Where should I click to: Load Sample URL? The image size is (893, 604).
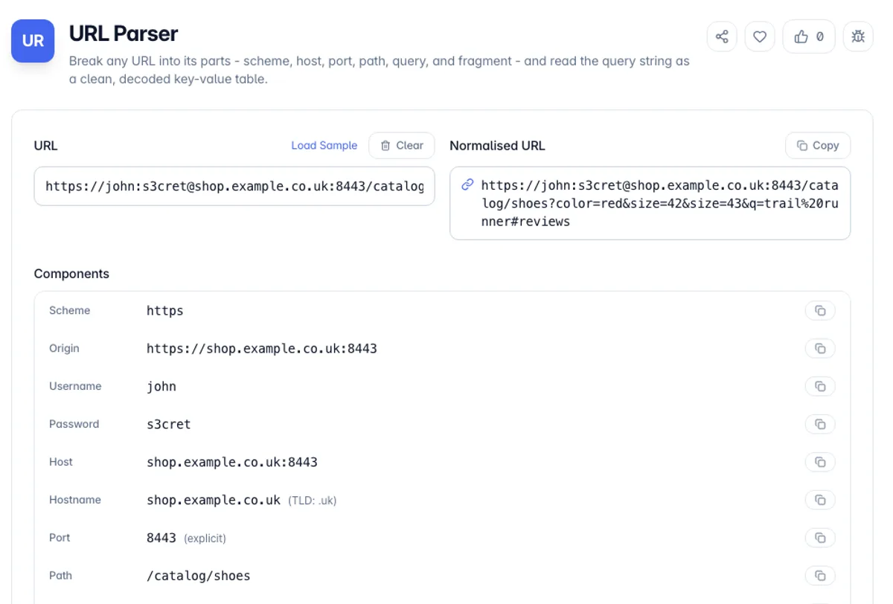coord(324,146)
